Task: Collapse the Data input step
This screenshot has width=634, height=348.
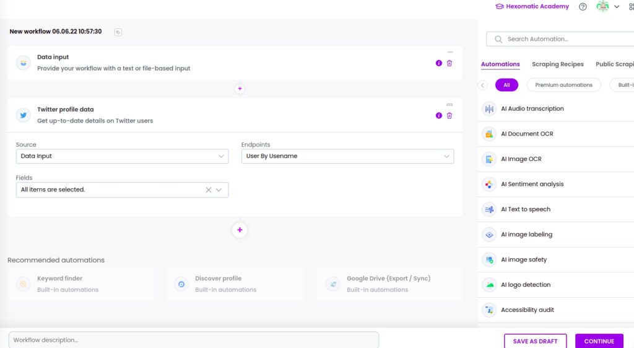Action: [x=450, y=52]
